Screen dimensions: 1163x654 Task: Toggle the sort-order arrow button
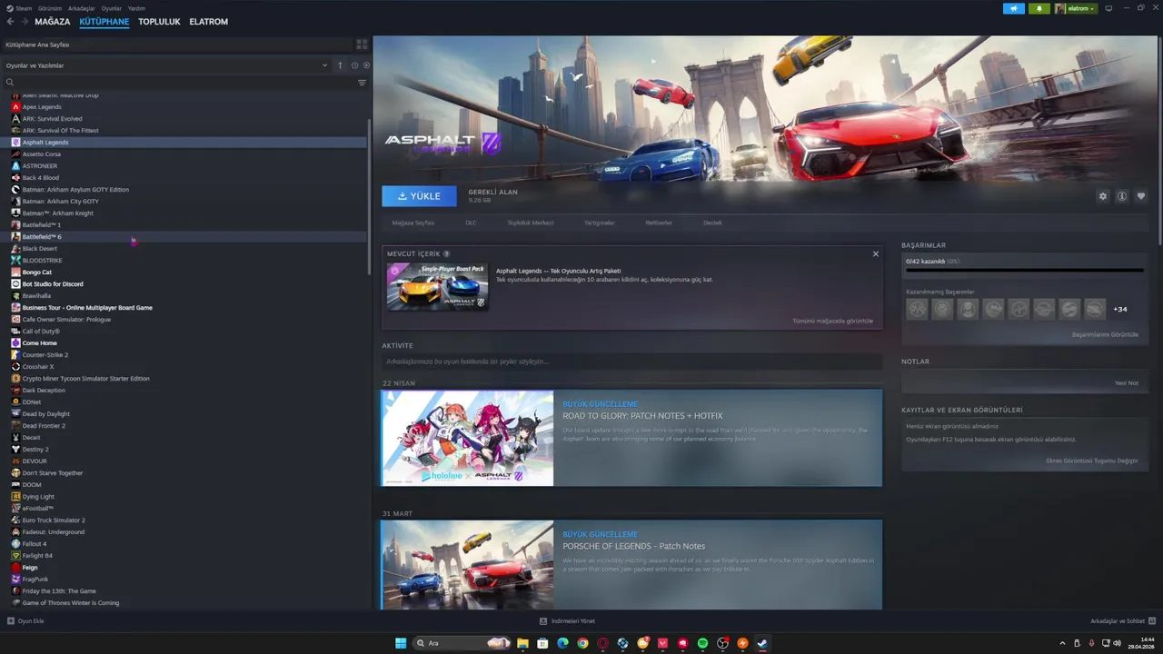tap(341, 65)
